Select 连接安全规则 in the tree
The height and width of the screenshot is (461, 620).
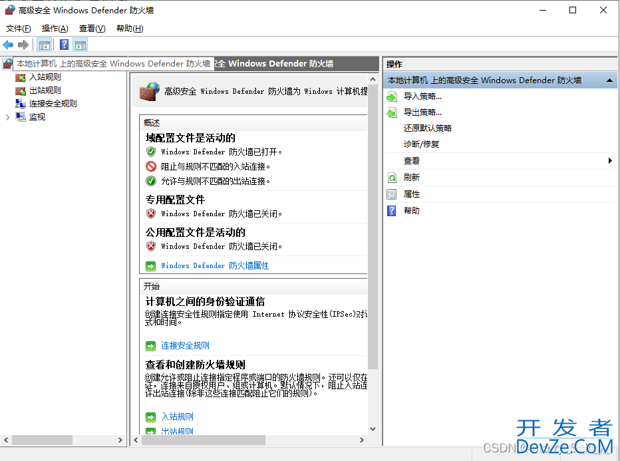[x=53, y=104]
